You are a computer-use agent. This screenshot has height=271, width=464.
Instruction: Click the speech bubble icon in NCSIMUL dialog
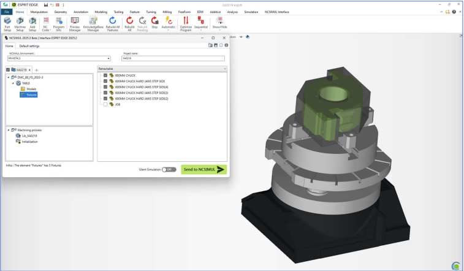click(x=221, y=45)
